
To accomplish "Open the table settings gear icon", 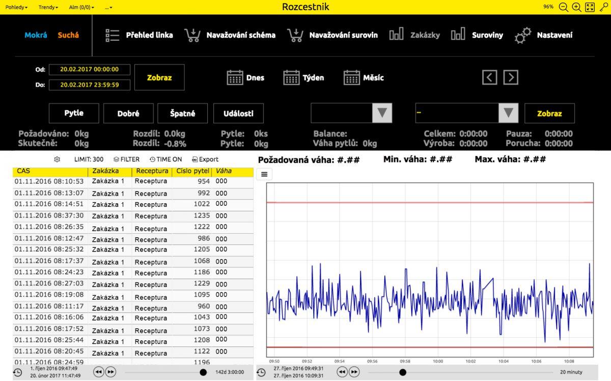I will [x=57, y=159].
